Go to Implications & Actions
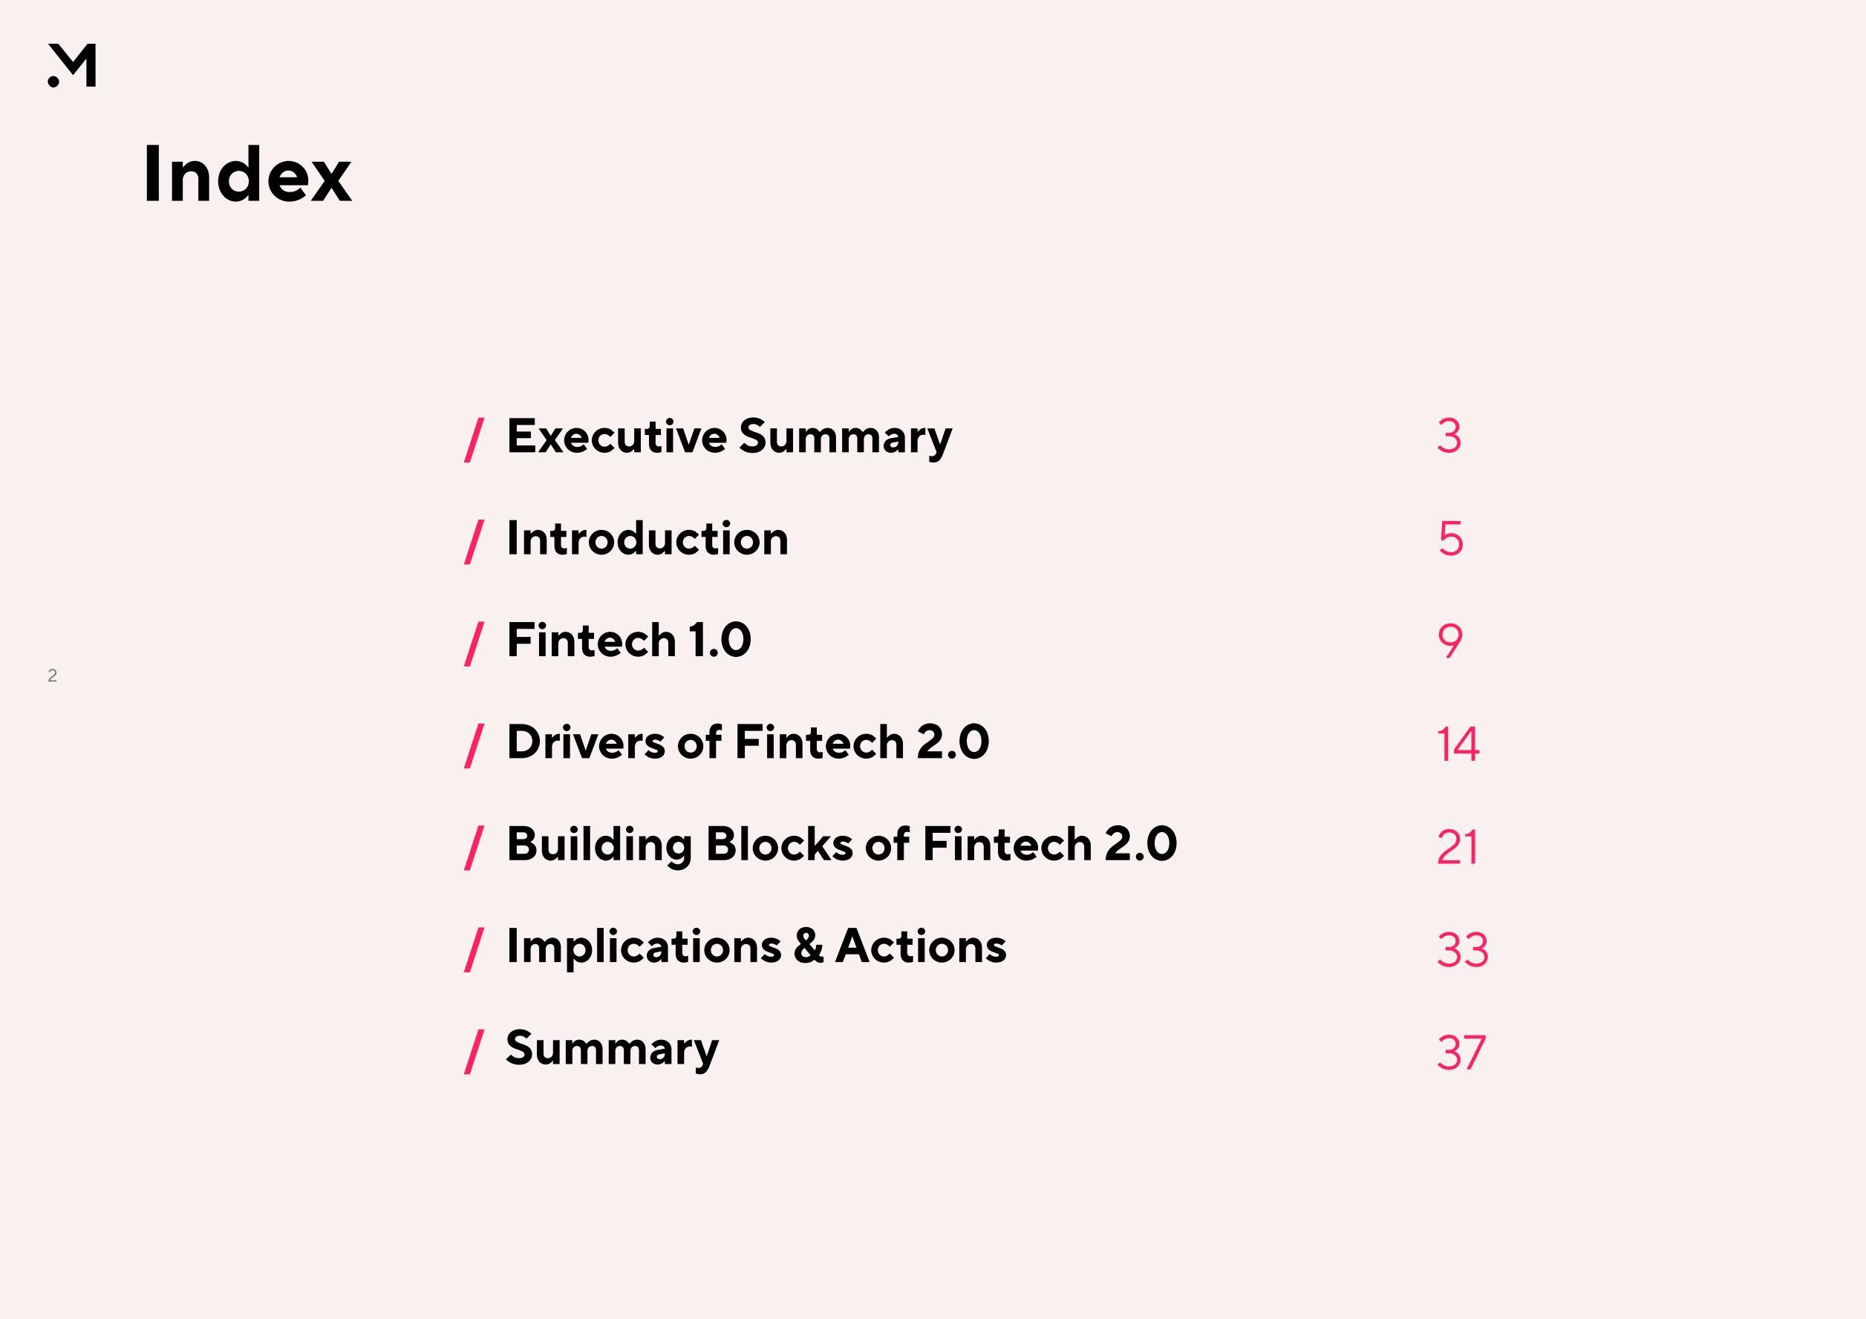Image resolution: width=1866 pixels, height=1319 pixels. (757, 947)
